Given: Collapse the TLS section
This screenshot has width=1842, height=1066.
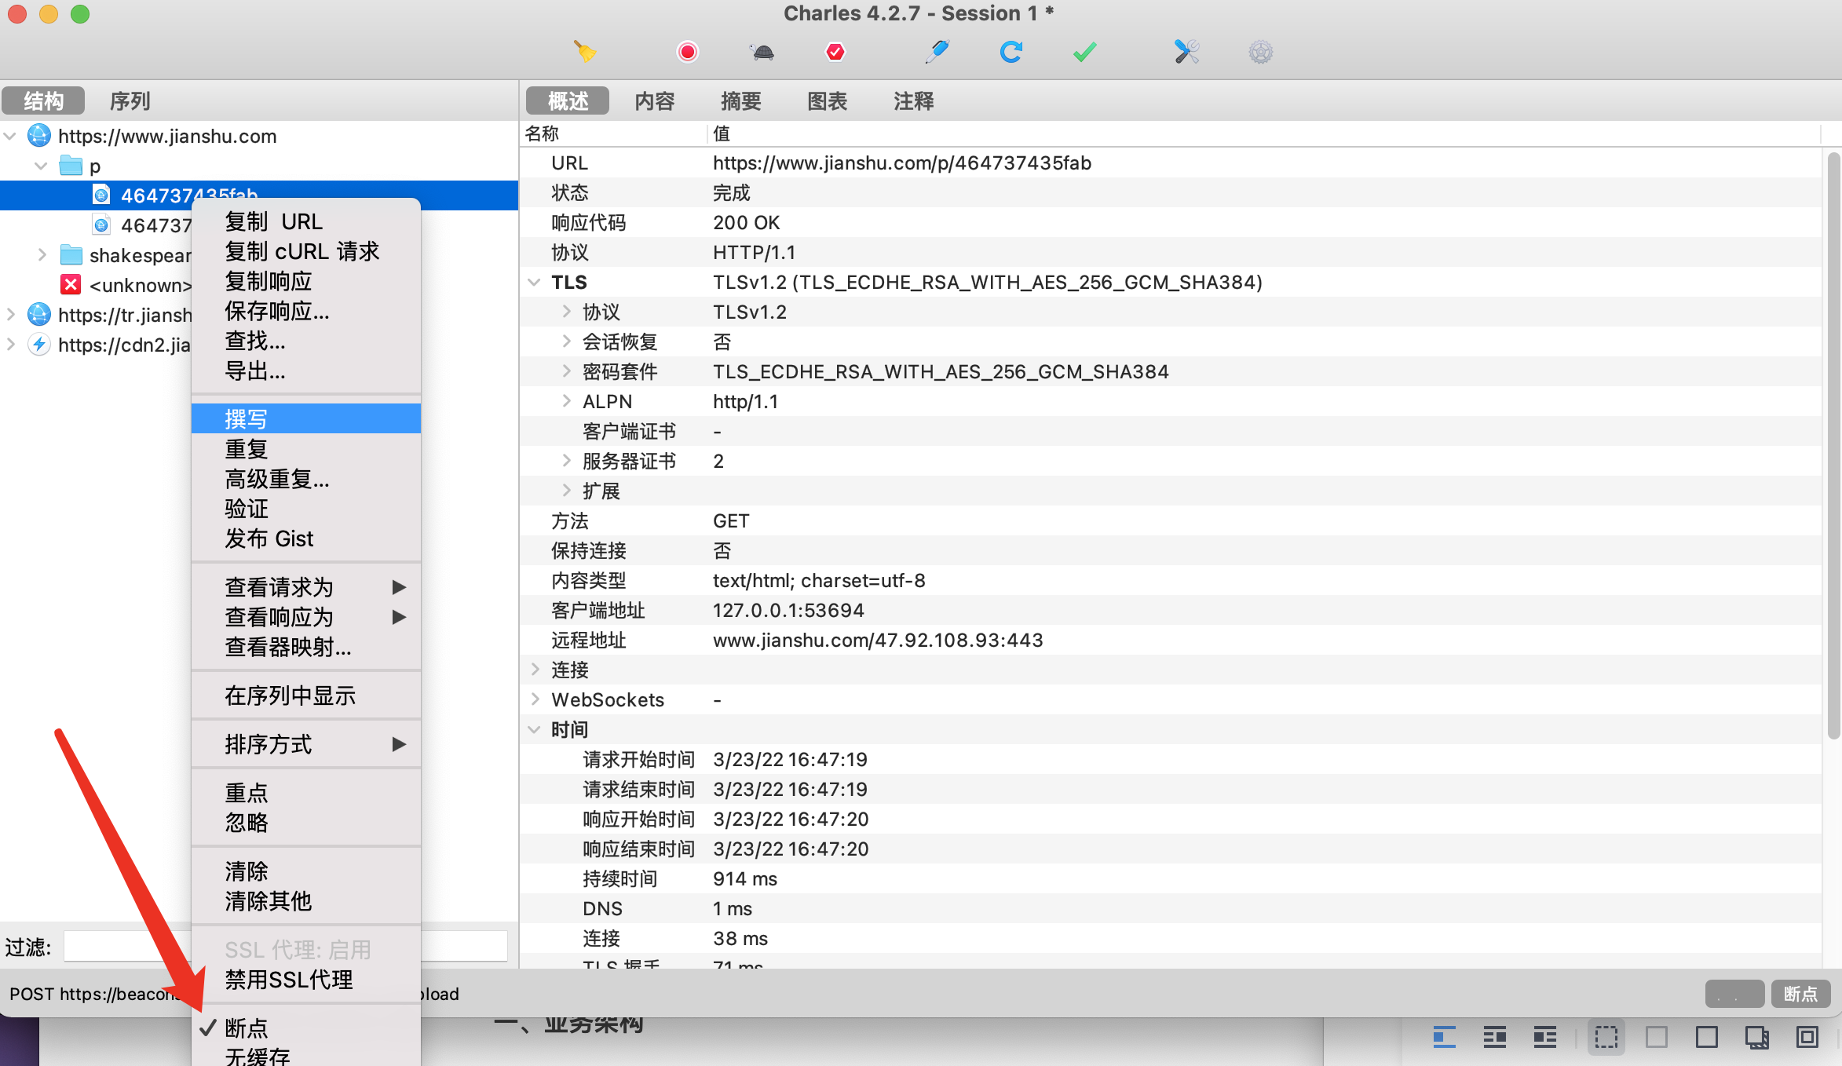Looking at the screenshot, I should (x=535, y=283).
